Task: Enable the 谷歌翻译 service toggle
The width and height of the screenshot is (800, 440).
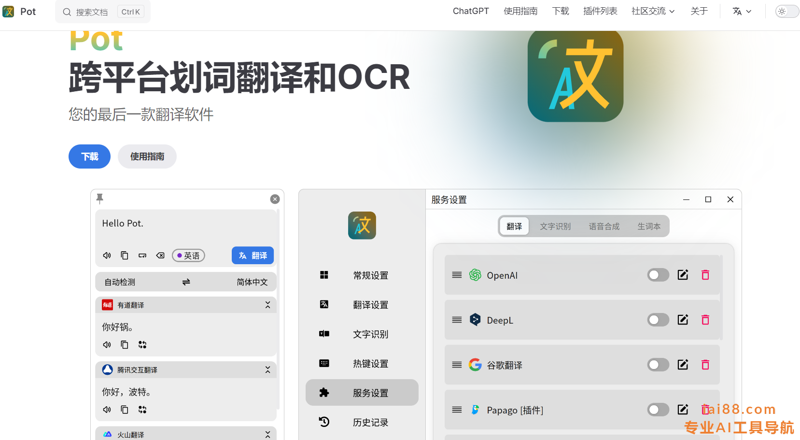Action: click(x=658, y=365)
